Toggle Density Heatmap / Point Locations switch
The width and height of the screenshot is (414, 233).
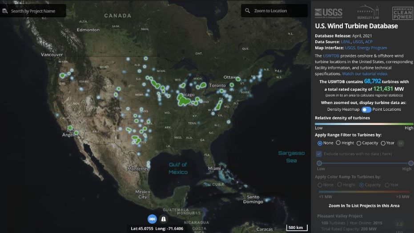point(366,109)
